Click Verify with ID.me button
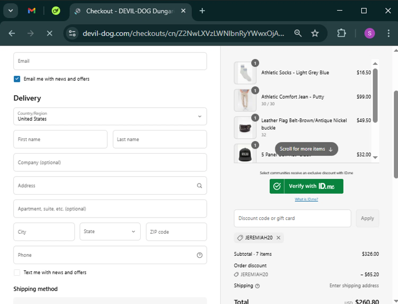 pos(306,186)
